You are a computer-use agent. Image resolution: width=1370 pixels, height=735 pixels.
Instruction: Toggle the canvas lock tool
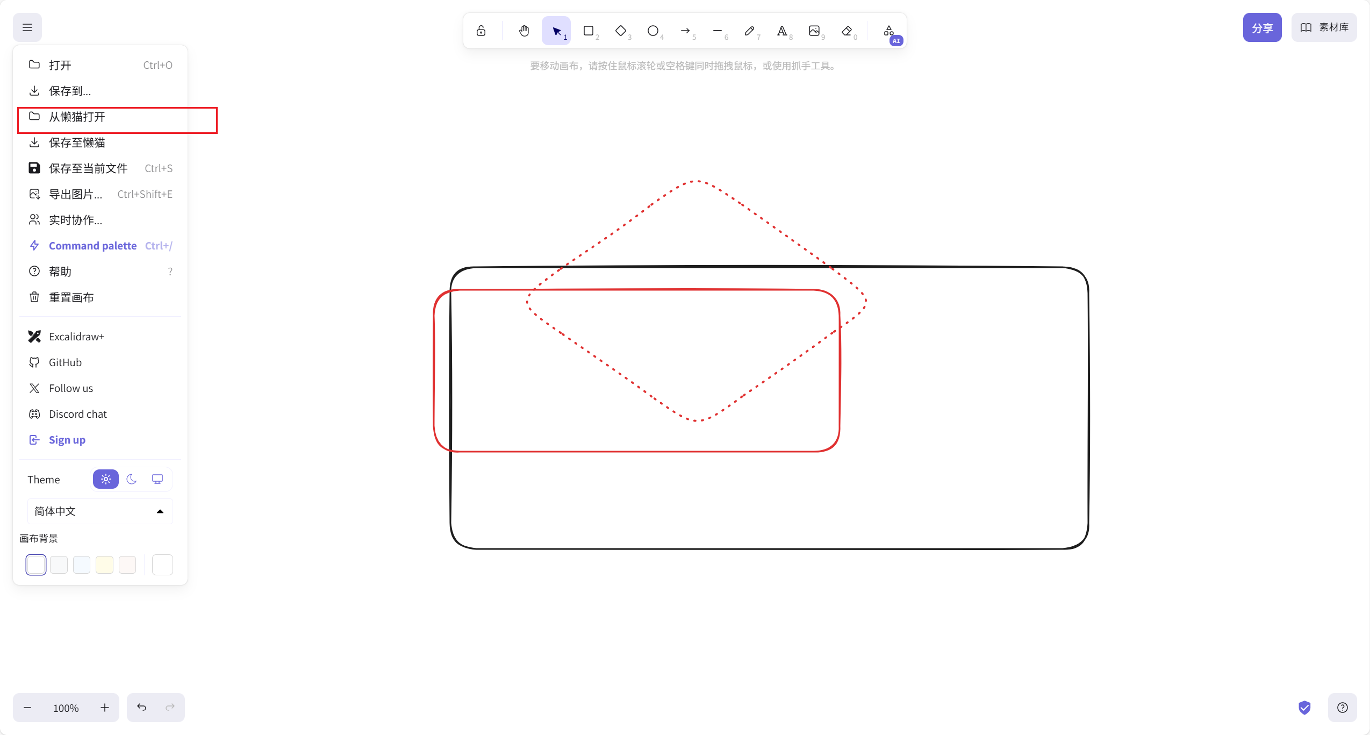click(x=481, y=31)
